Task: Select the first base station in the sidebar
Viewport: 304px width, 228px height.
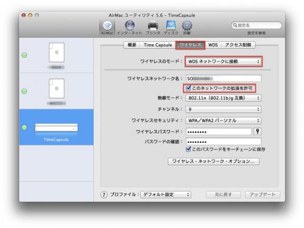Action: pos(57,55)
